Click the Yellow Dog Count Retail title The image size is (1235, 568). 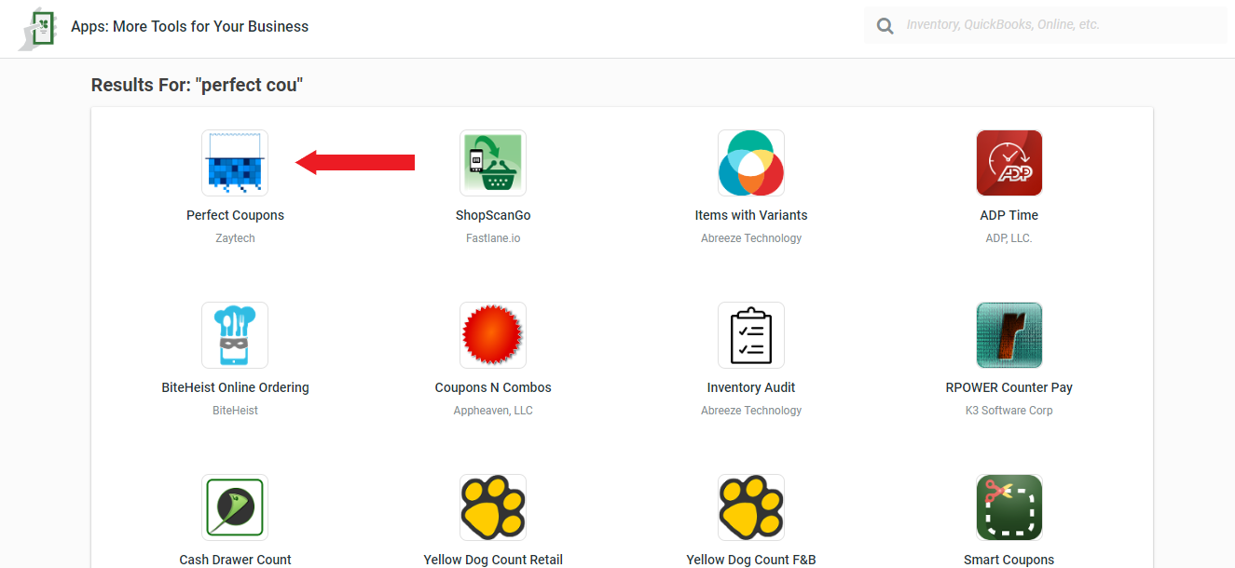click(493, 560)
